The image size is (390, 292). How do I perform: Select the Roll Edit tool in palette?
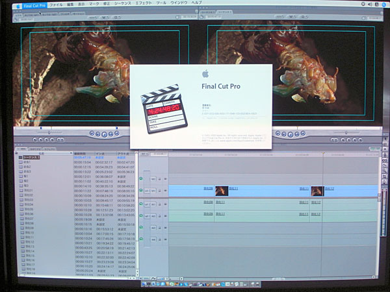385,154
